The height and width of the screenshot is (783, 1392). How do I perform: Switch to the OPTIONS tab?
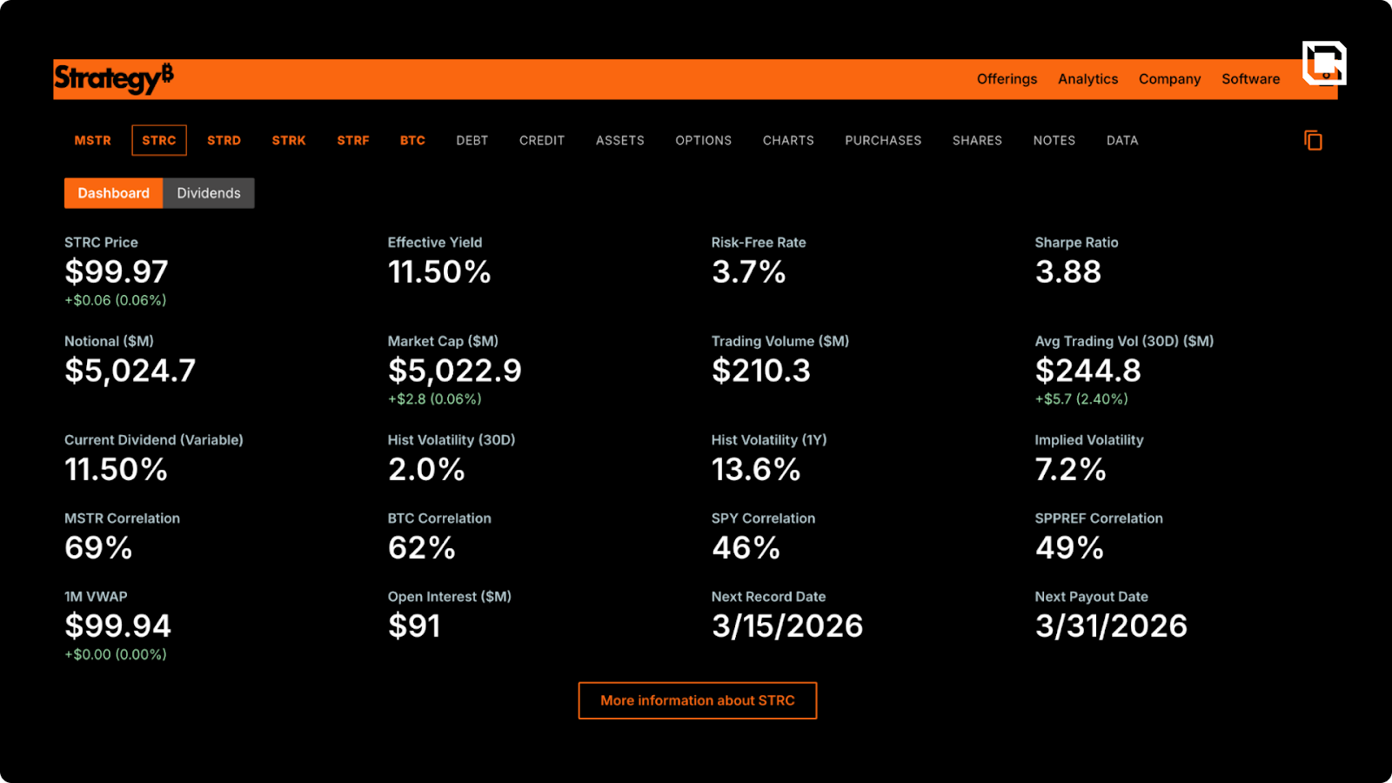click(x=704, y=140)
